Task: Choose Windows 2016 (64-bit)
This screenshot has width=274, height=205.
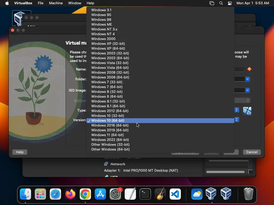Action: click(160, 125)
